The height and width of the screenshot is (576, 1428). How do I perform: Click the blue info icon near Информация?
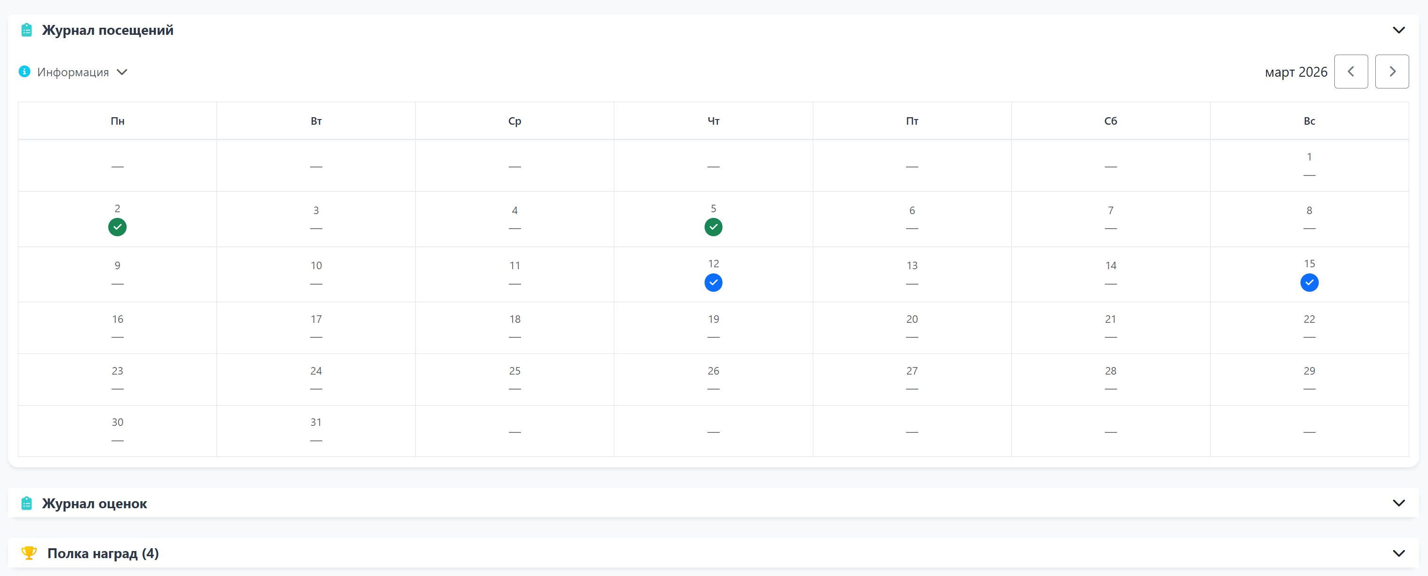click(x=24, y=72)
